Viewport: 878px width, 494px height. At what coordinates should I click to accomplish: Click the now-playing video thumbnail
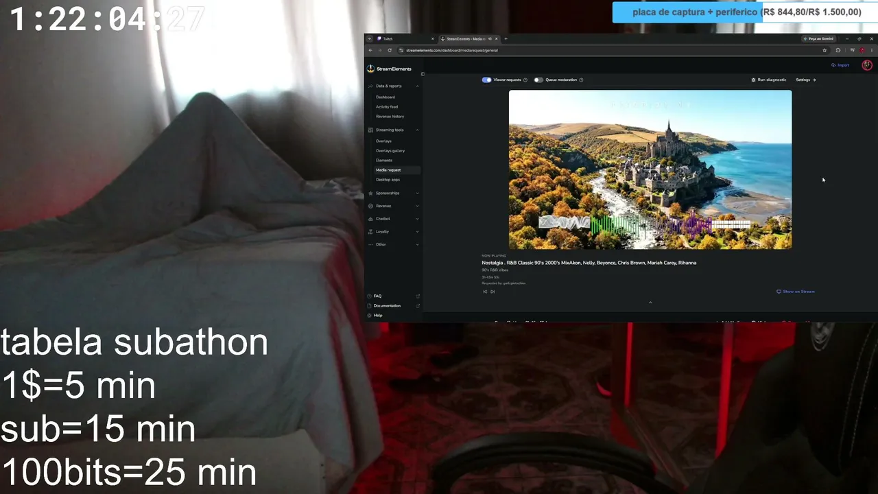pos(650,169)
